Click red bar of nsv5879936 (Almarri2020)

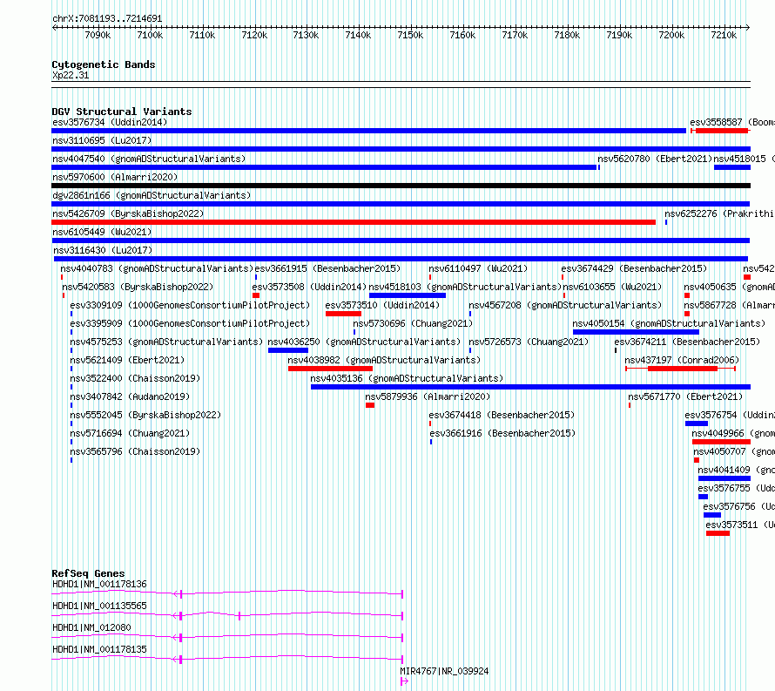[x=370, y=405]
